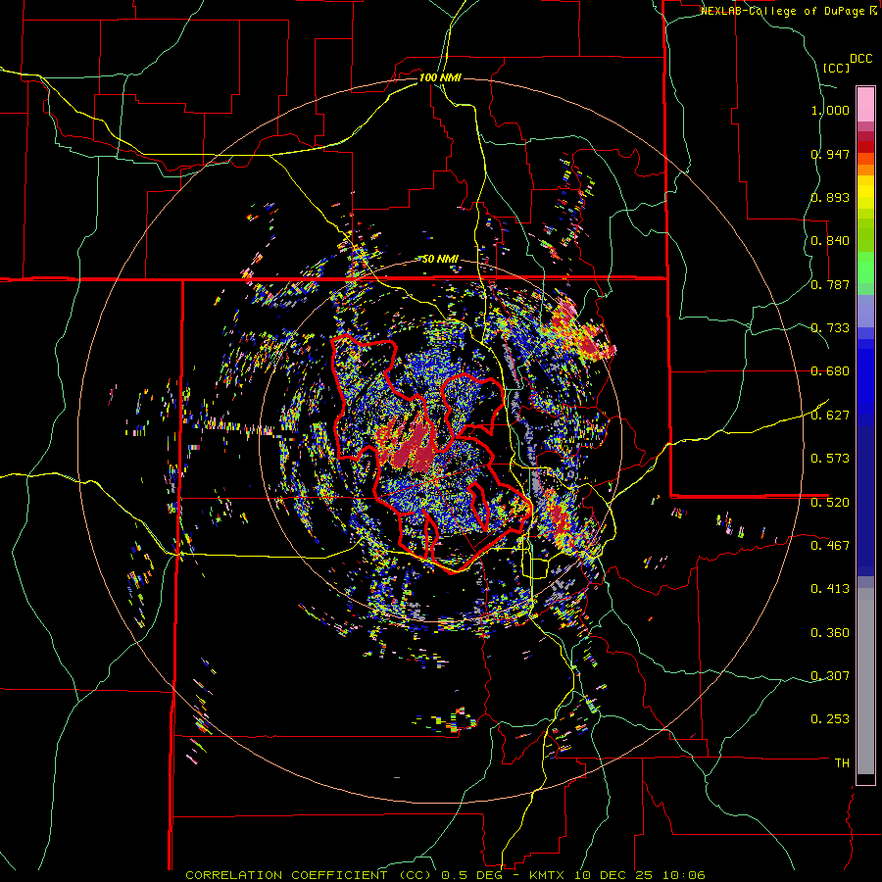Pick the gray band in the color scale
Viewport: 882px width, 882px height.
865,681
